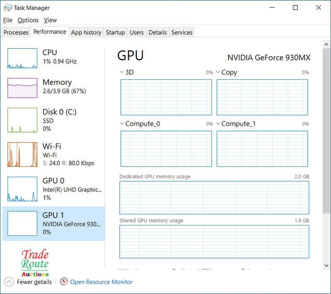This screenshot has height=294, width=331.
Task: Select the Disk 0 (C:) graph thumbnail
Action: tap(22, 120)
